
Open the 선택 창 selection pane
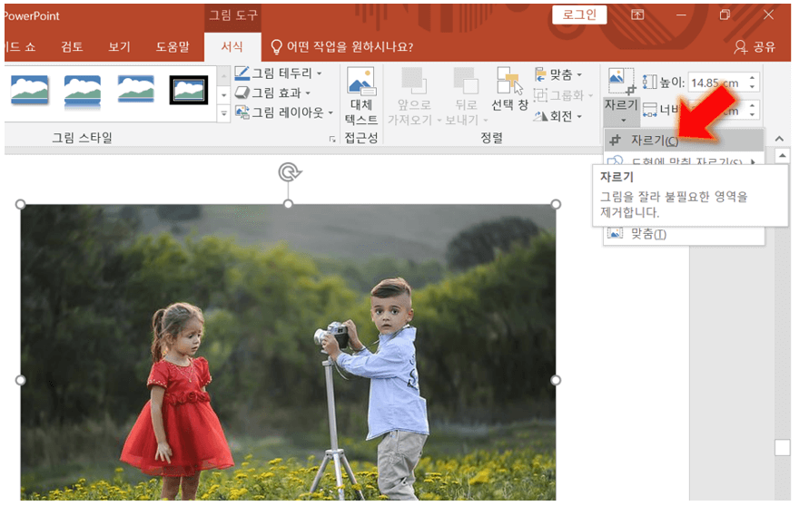(509, 89)
